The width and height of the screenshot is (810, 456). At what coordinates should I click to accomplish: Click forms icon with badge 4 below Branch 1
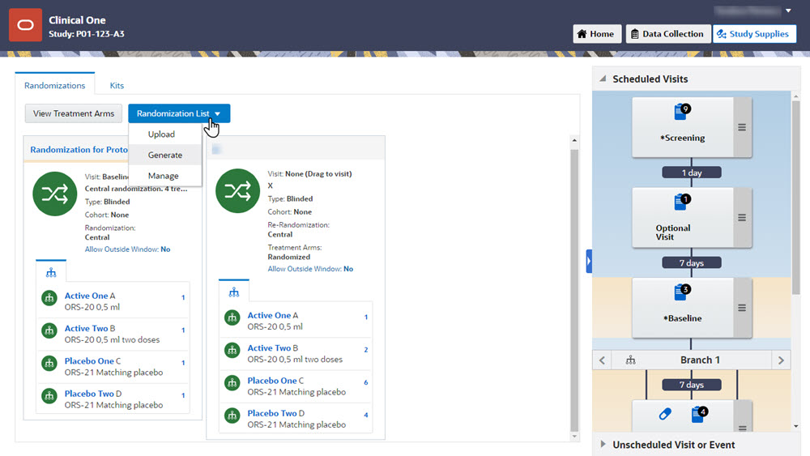[700, 414]
